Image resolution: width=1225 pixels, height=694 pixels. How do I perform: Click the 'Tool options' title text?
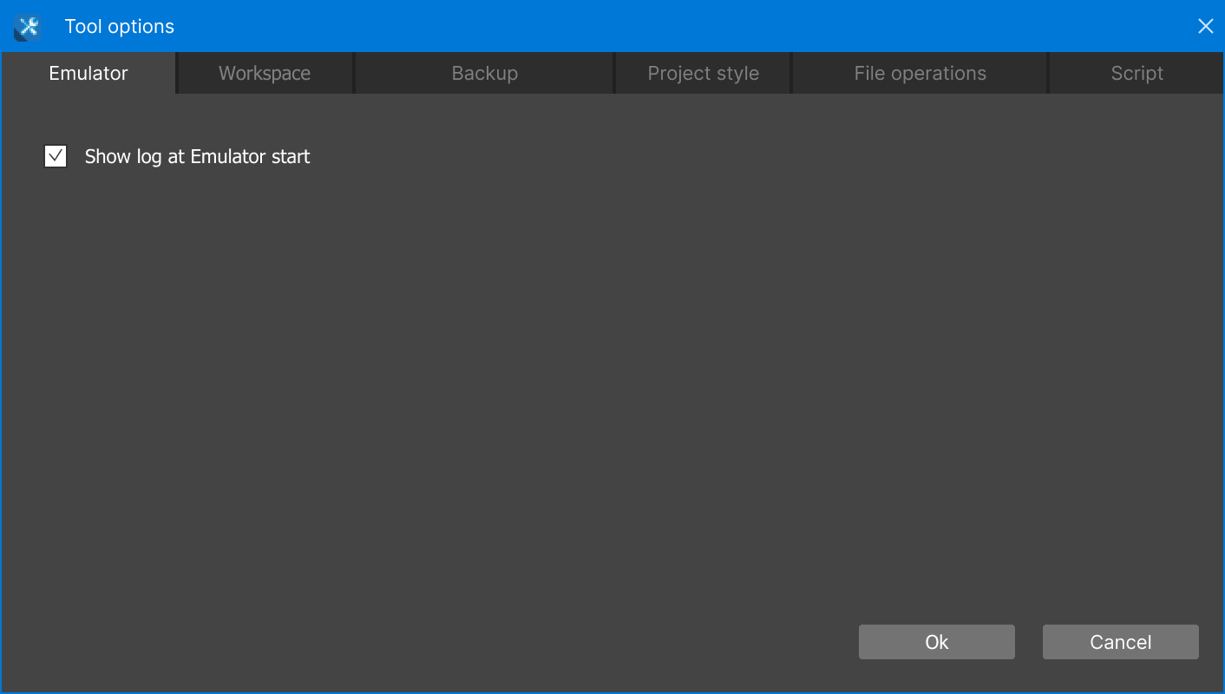point(120,27)
